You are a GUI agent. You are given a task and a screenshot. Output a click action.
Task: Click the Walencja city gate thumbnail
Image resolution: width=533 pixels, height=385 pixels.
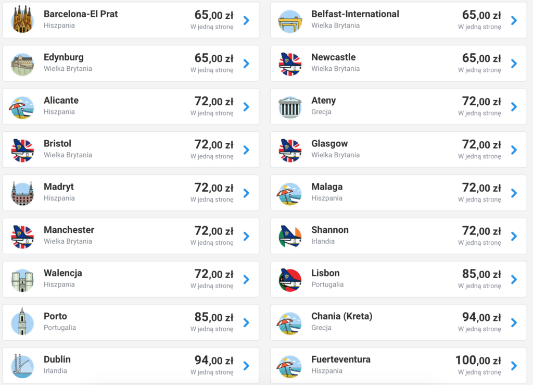22,280
